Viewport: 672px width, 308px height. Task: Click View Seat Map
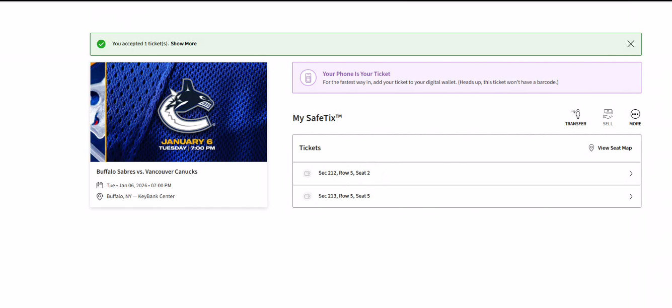615,148
